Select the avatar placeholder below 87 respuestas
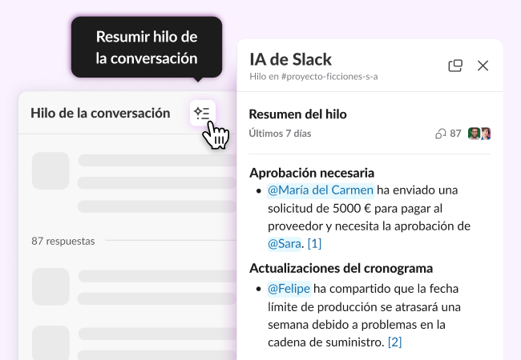The image size is (521, 360). pos(50,288)
